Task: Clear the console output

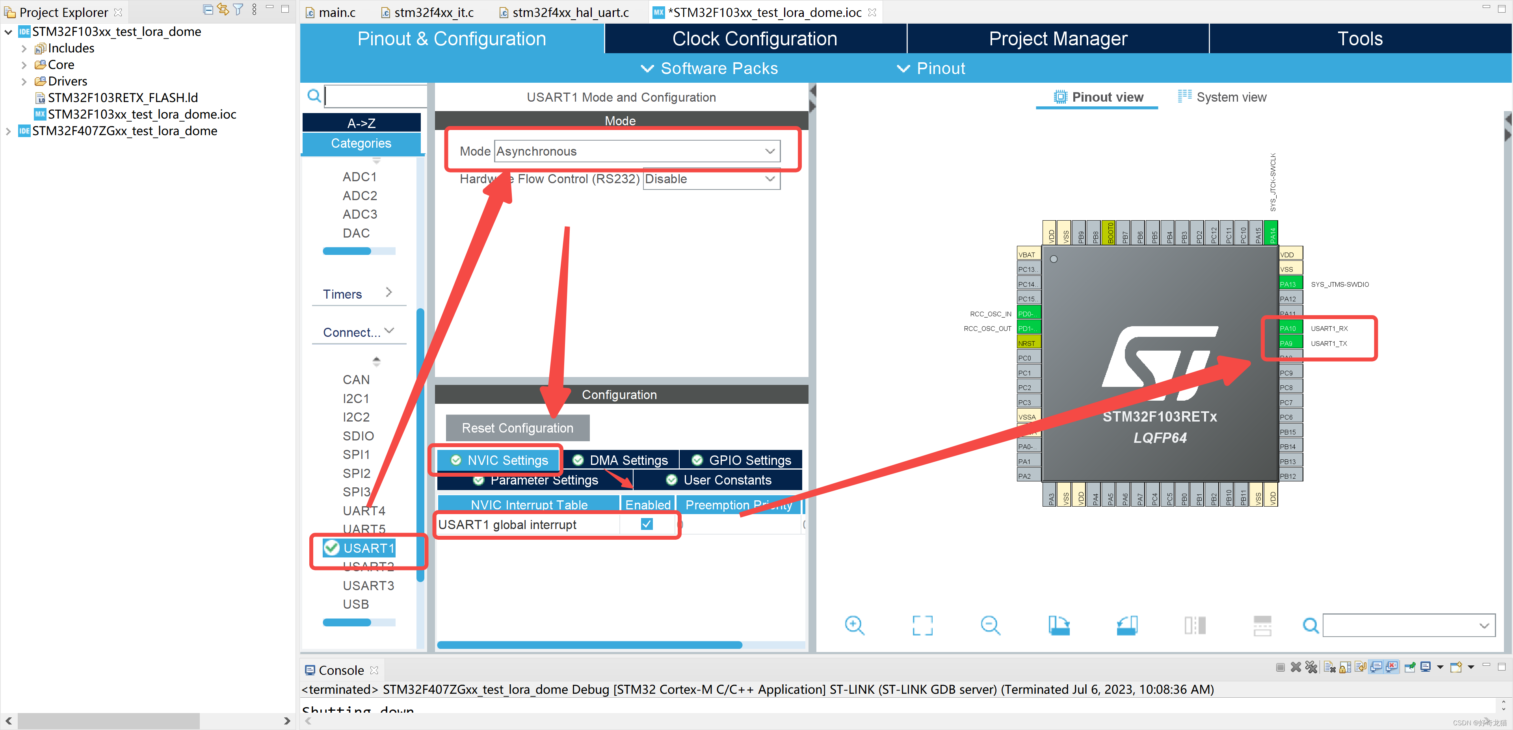Action: [x=1330, y=667]
